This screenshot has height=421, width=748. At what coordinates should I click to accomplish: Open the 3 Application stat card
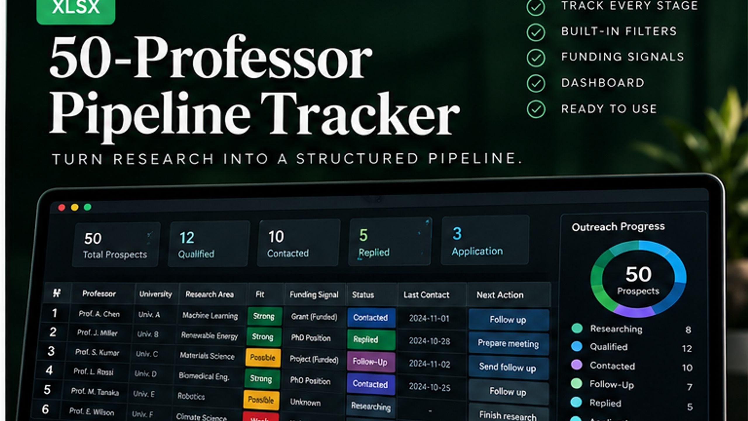tap(485, 240)
